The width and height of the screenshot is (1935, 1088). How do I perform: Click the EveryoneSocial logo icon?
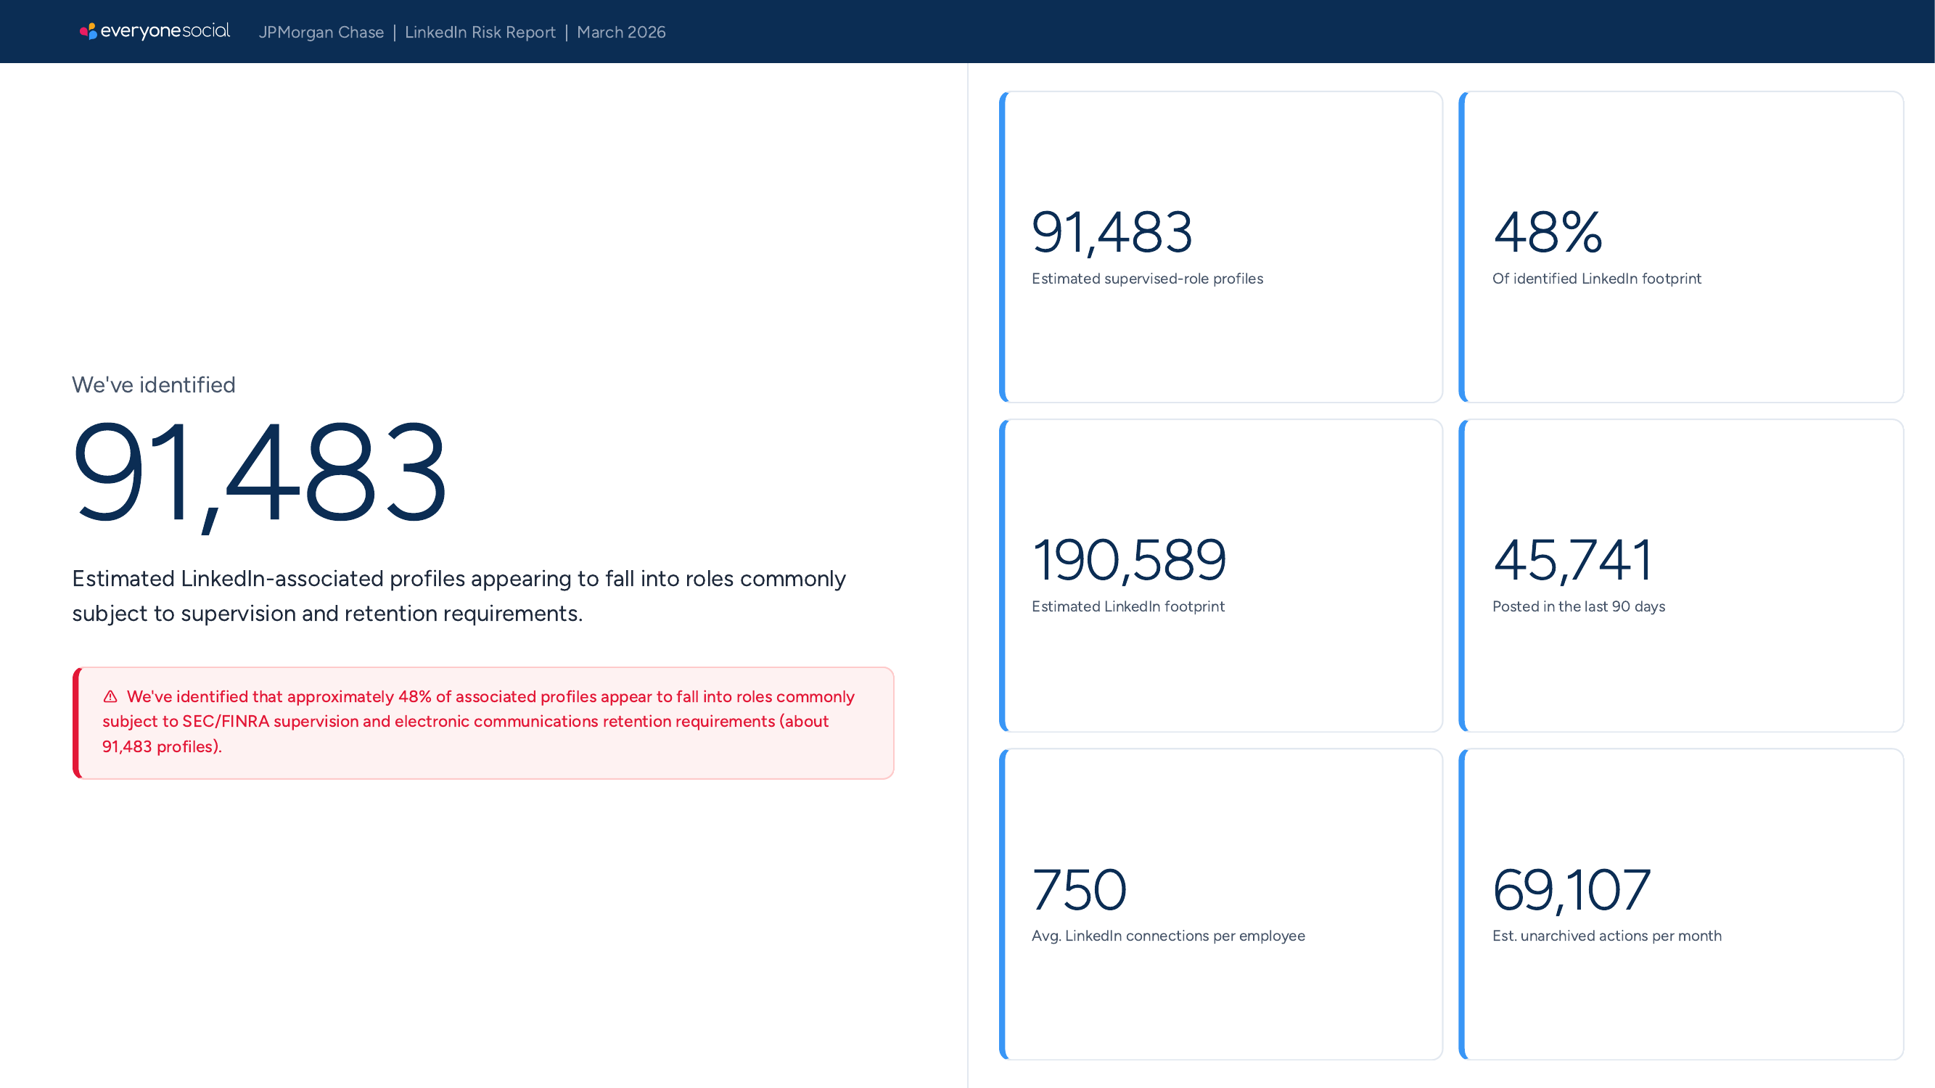point(88,30)
